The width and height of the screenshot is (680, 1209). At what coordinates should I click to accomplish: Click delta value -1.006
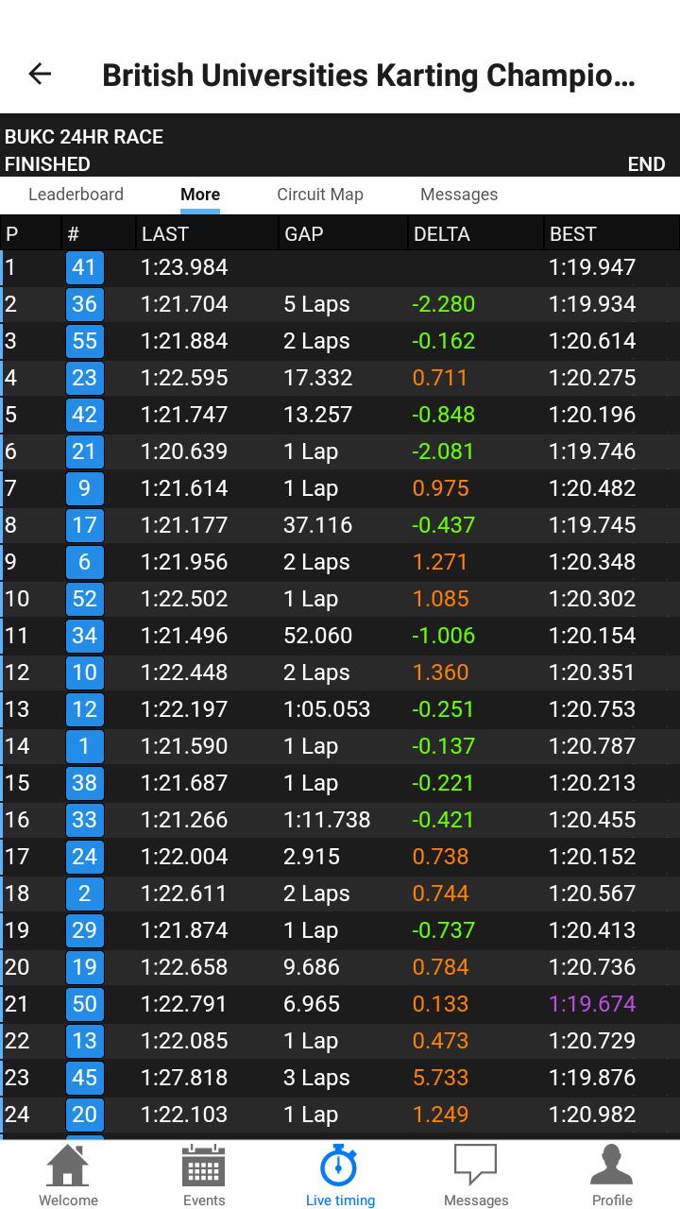(443, 636)
